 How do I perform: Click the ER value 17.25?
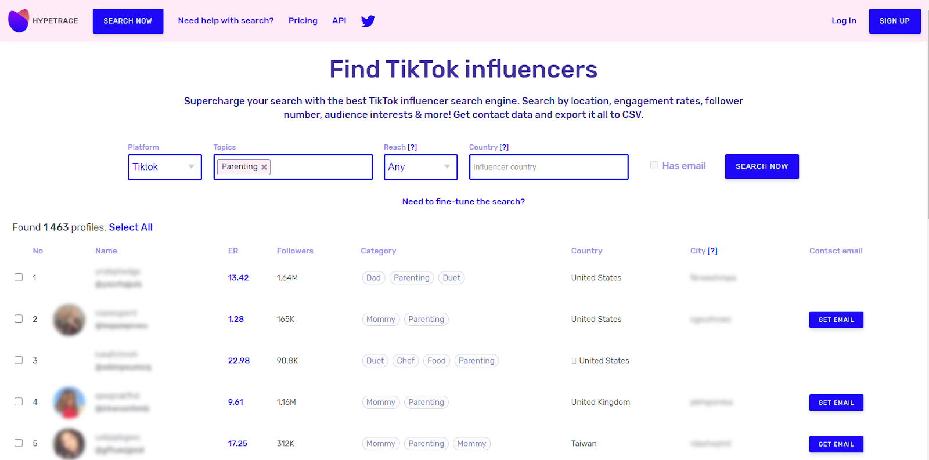237,444
